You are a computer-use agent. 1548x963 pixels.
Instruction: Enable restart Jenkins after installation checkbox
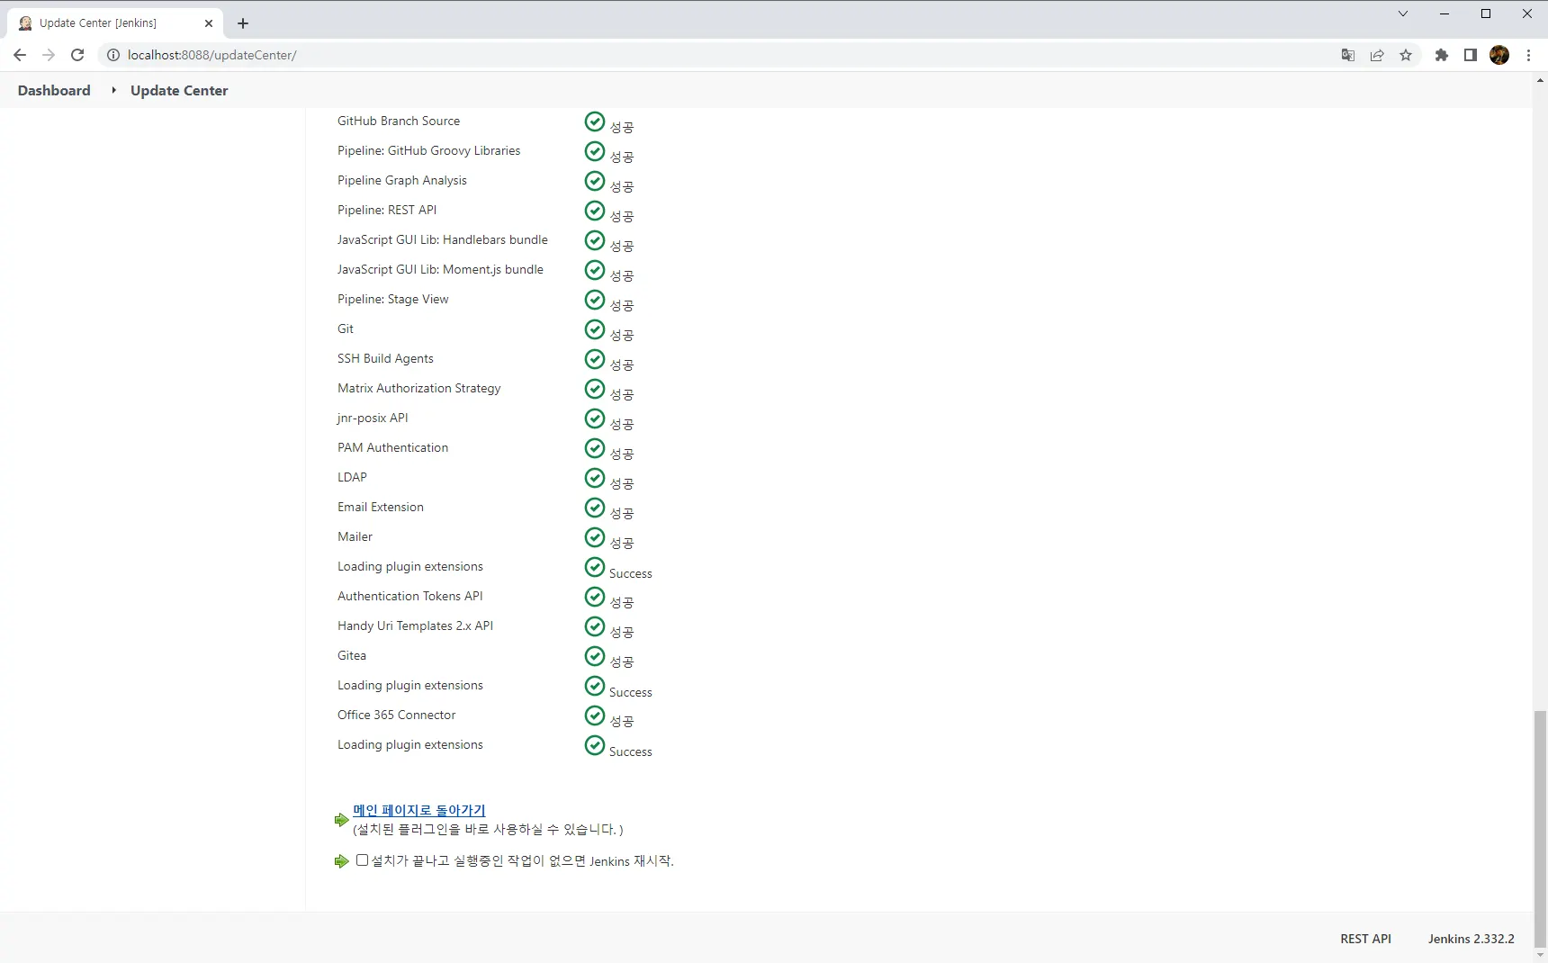(x=362, y=860)
